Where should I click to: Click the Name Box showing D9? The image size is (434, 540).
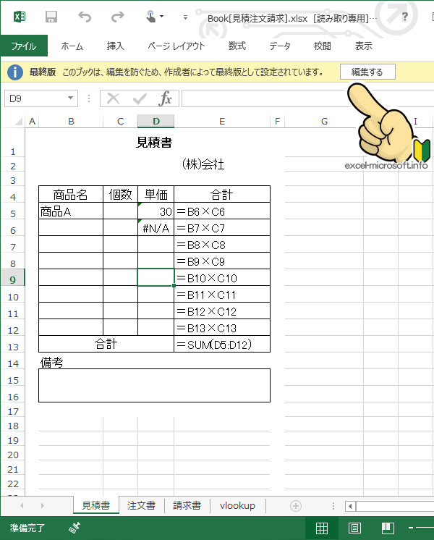35,99
